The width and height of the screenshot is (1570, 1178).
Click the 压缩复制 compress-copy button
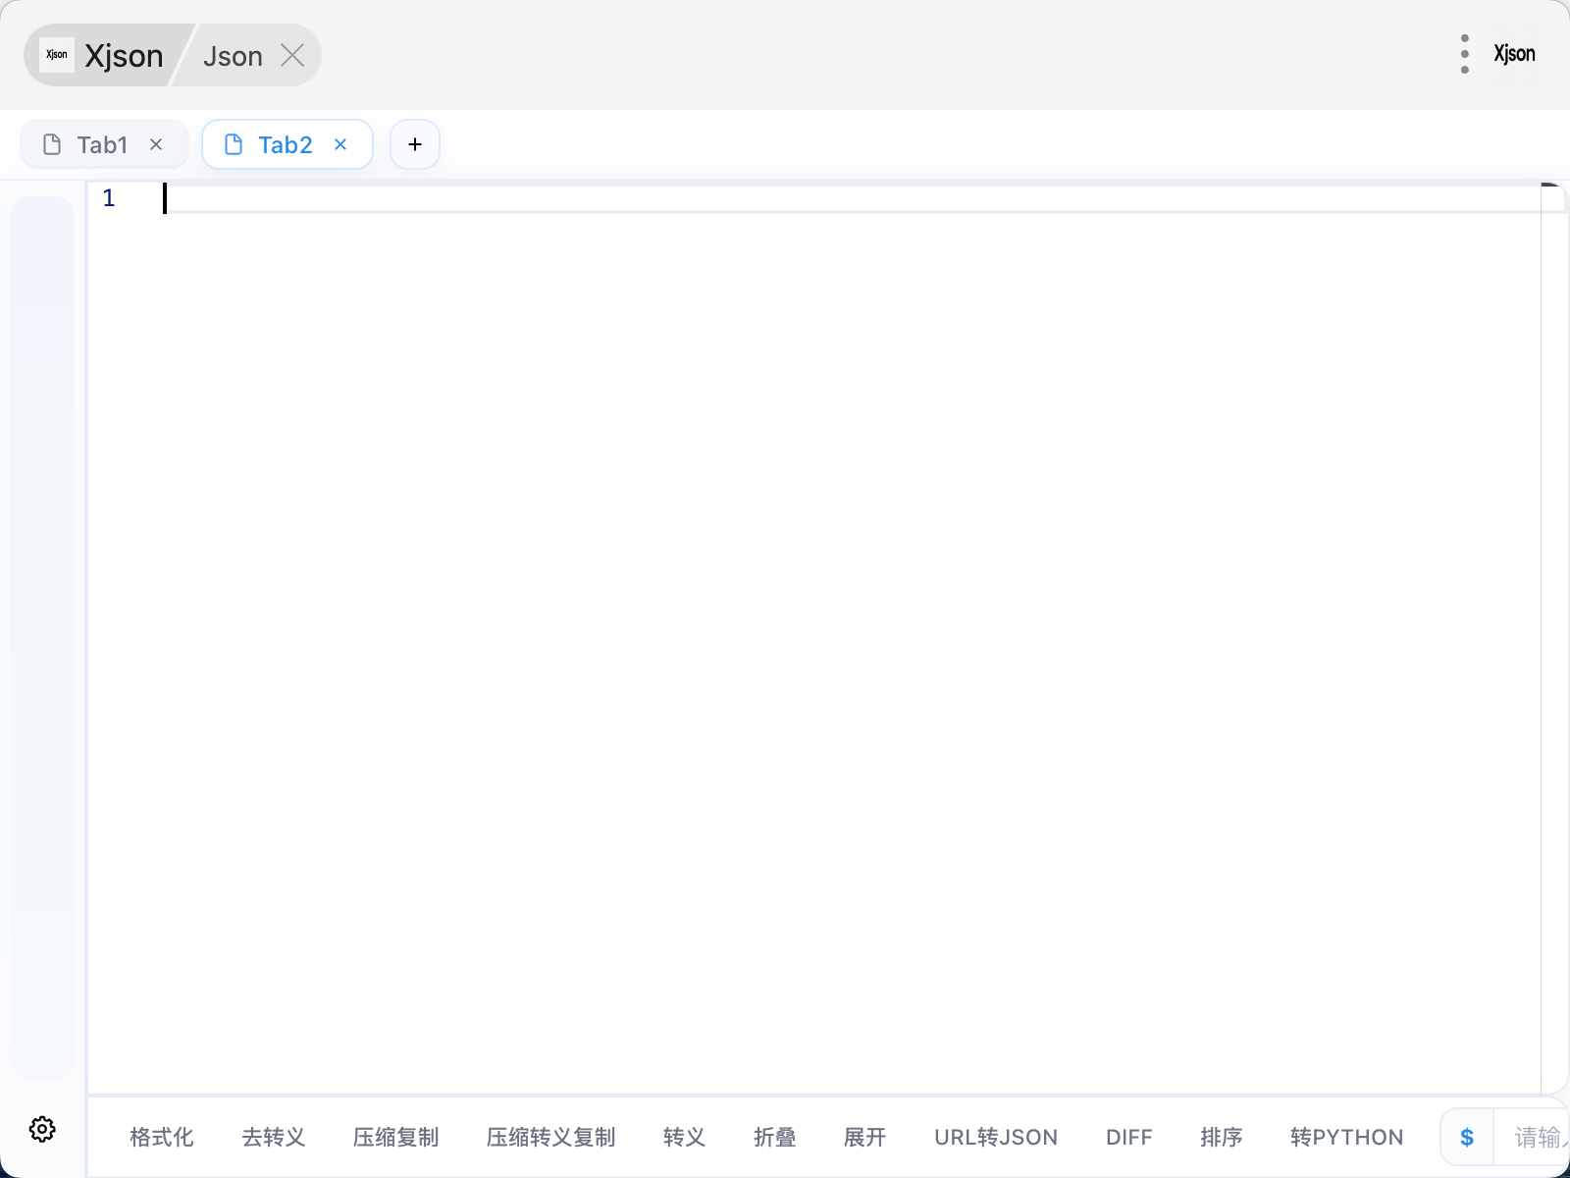point(396,1137)
